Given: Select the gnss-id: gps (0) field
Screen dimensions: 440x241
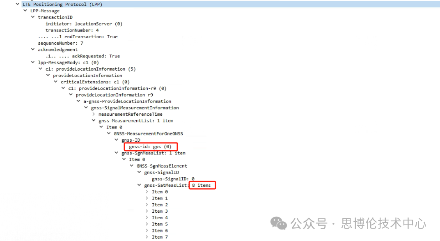Looking at the screenshot, I should (150, 147).
